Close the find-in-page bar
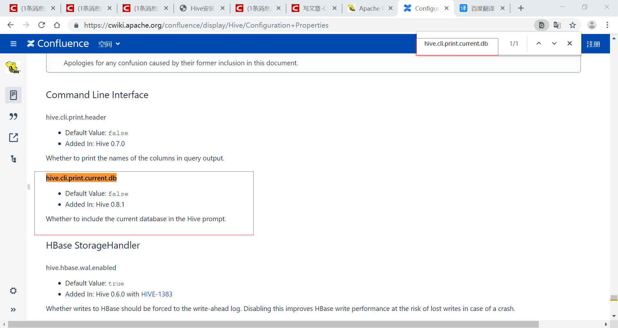The height and width of the screenshot is (328, 618). click(570, 43)
